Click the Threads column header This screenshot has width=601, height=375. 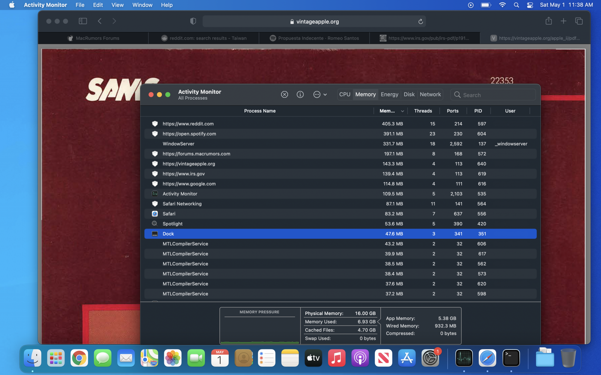(423, 111)
